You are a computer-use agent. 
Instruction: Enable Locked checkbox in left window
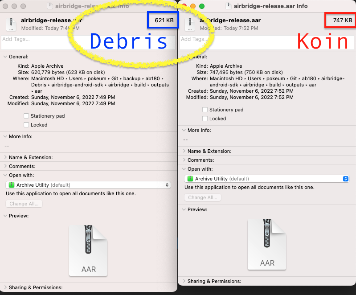point(26,125)
